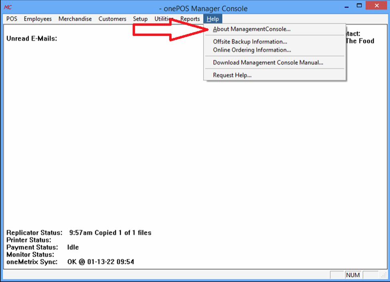Screen dimensions: 390x282
Task: Click 'The Food' text at right
Action: pyautogui.click(x=360, y=41)
